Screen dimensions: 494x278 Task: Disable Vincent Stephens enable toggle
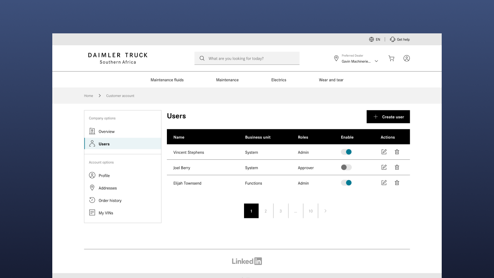click(346, 152)
